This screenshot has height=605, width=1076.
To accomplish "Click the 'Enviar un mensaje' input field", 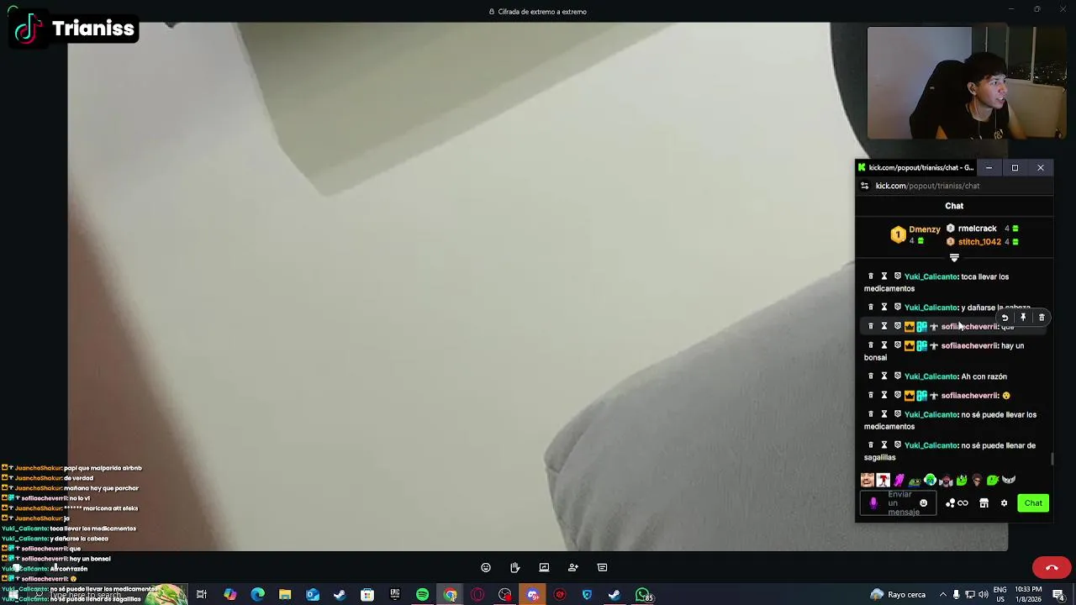I will click(899, 503).
